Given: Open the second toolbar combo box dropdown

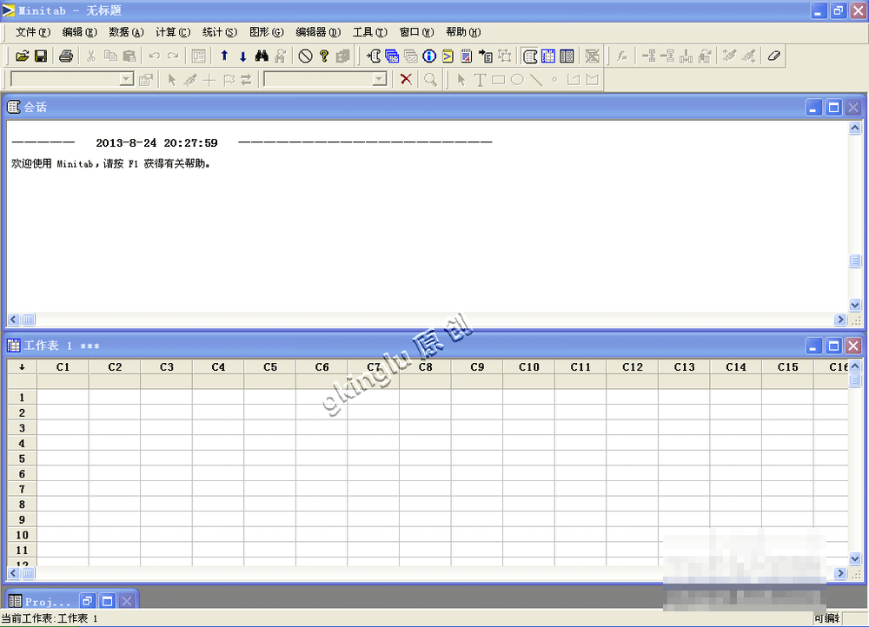Looking at the screenshot, I should tap(380, 79).
